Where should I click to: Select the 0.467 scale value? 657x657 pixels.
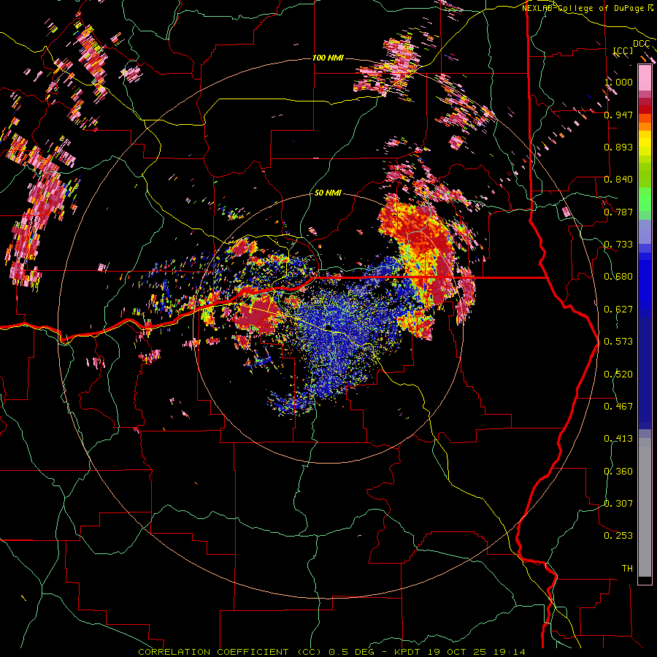click(618, 407)
